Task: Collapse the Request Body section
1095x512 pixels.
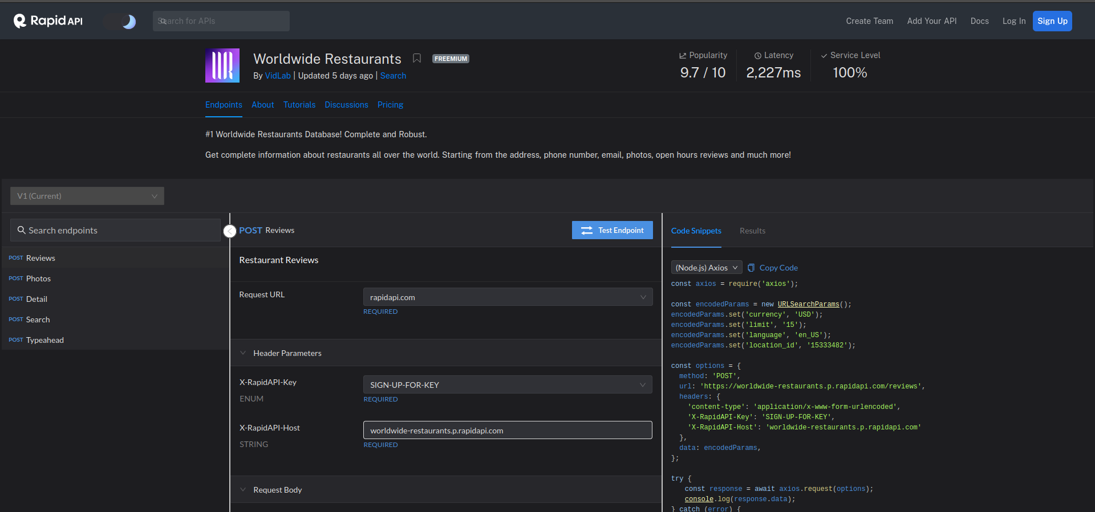Action: pyautogui.click(x=243, y=490)
